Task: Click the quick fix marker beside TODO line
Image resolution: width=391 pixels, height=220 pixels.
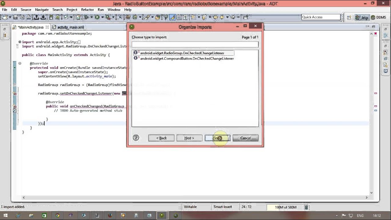Action: (x=14, y=111)
